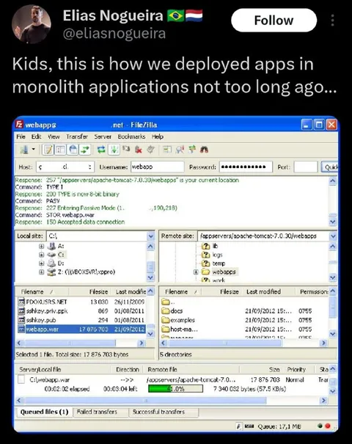
Task: Open the Edit menu
Action: pyautogui.click(x=36, y=137)
